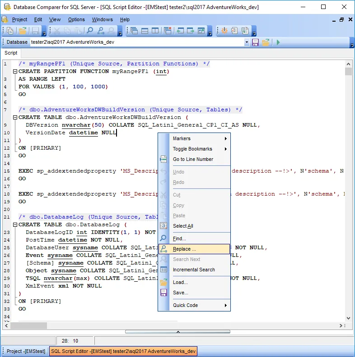Open the Help menu
Viewport: 355px width, 357px height.
(125, 19)
